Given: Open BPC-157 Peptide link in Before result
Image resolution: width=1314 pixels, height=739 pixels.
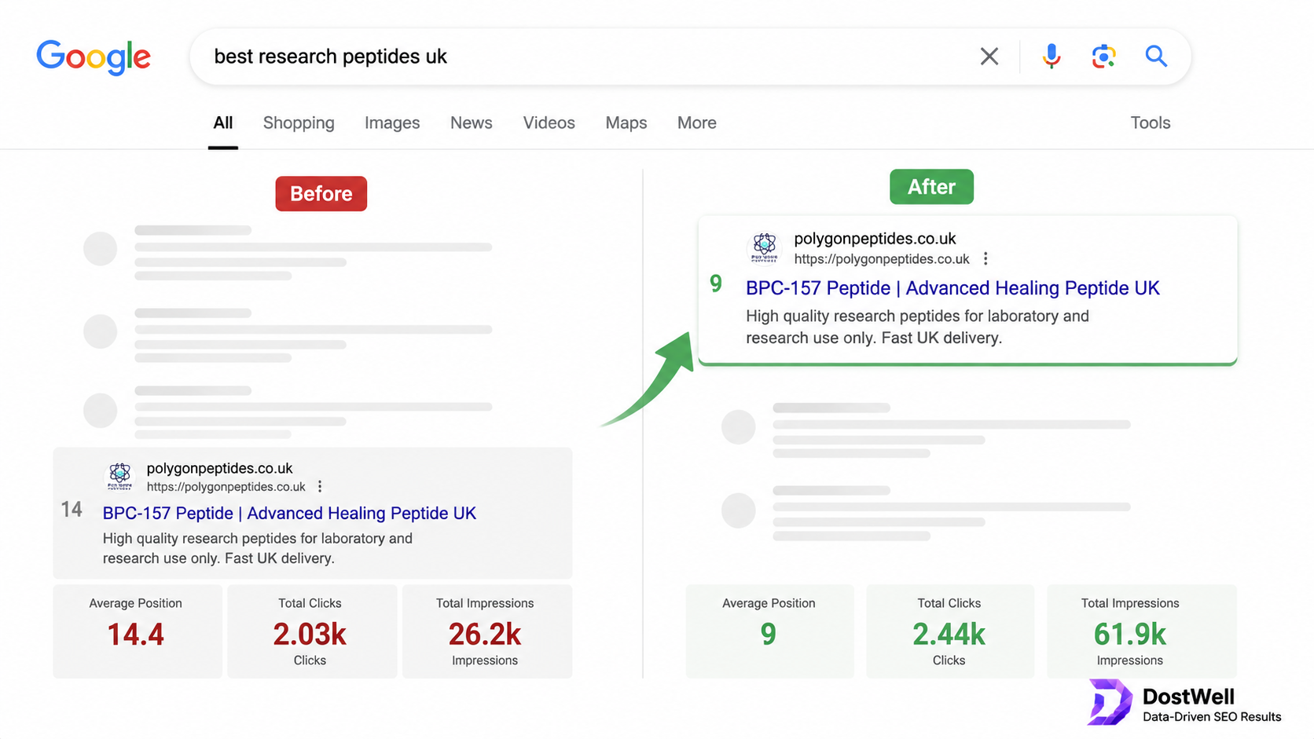Looking at the screenshot, I should click(289, 513).
